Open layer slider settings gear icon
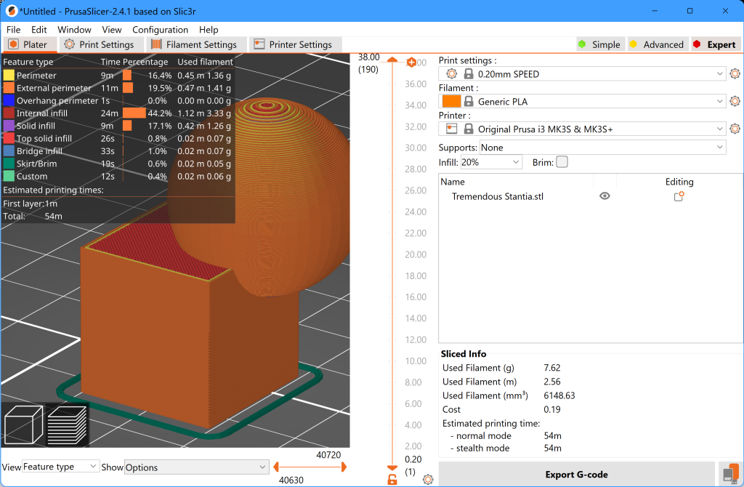Image resolution: width=744 pixels, height=487 pixels. 428,479
